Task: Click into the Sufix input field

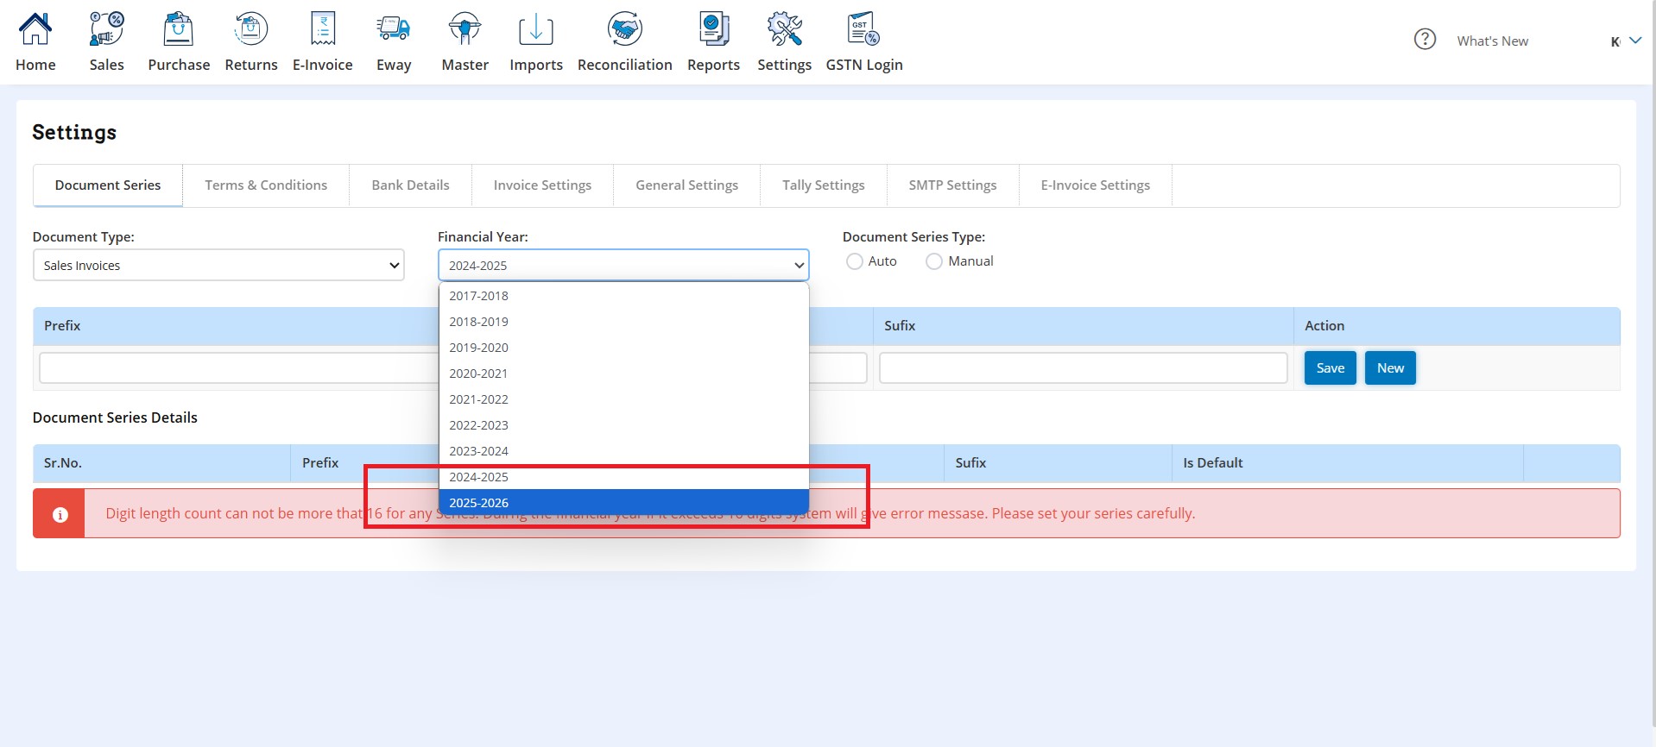Action: click(x=1083, y=368)
